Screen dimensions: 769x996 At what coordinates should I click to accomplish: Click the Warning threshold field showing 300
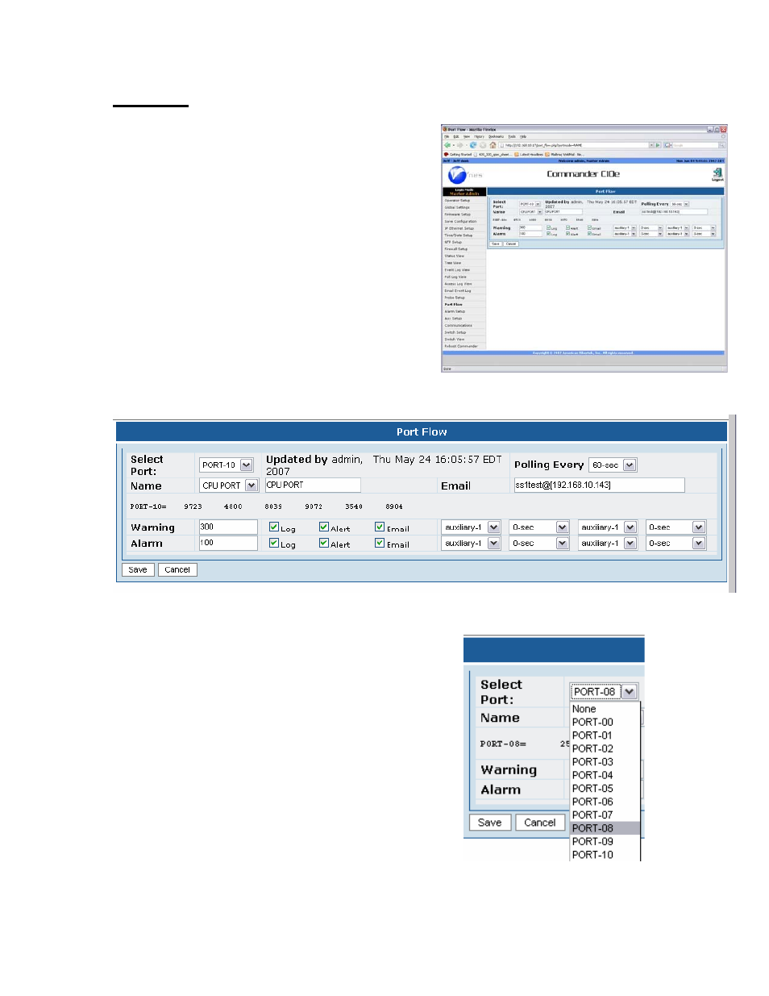pyautogui.click(x=228, y=527)
